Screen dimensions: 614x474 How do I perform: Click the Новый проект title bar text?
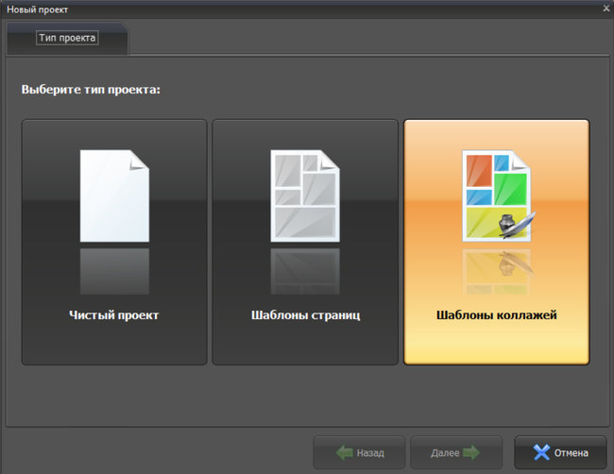(37, 9)
